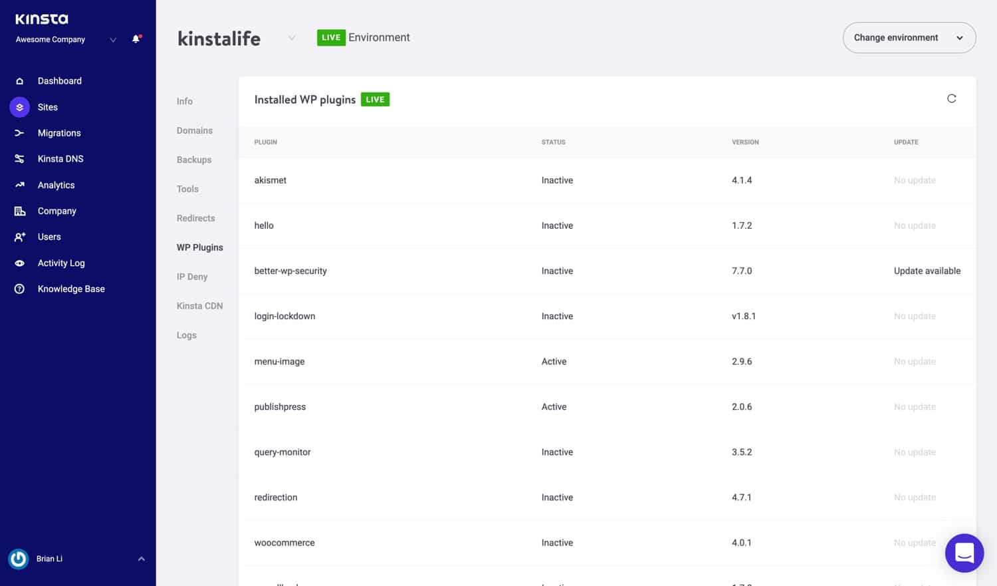Expand the Brian Li user menu
Screen dimensions: 997x586
click(x=141, y=559)
